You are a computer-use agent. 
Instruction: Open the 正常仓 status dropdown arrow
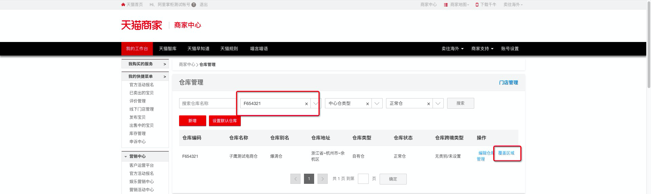438,104
